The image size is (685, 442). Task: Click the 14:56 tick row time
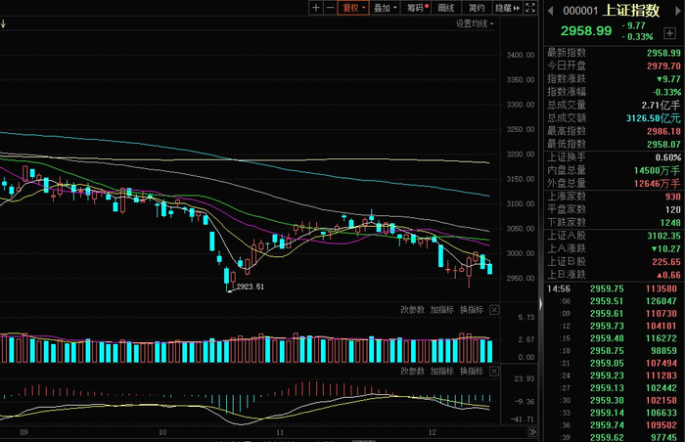tap(559, 288)
